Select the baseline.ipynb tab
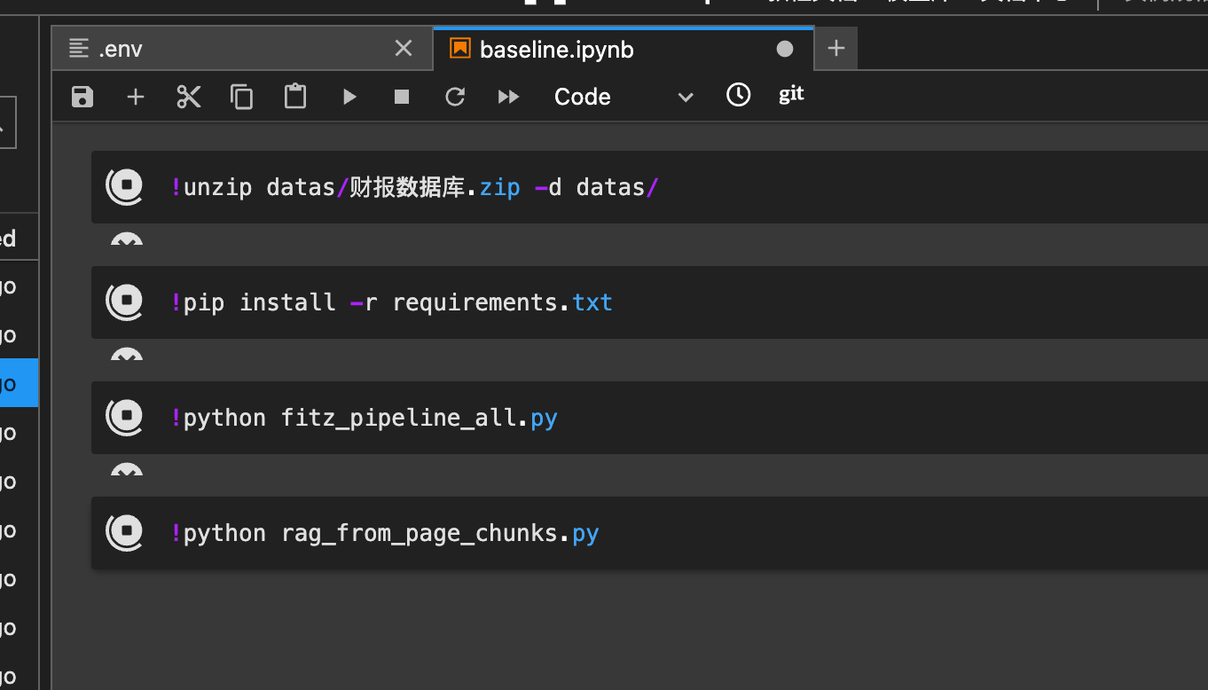 point(585,49)
